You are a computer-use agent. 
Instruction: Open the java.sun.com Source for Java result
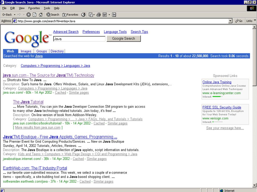click(x=48, y=75)
